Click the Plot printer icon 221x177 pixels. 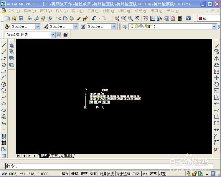(x=29, y=18)
